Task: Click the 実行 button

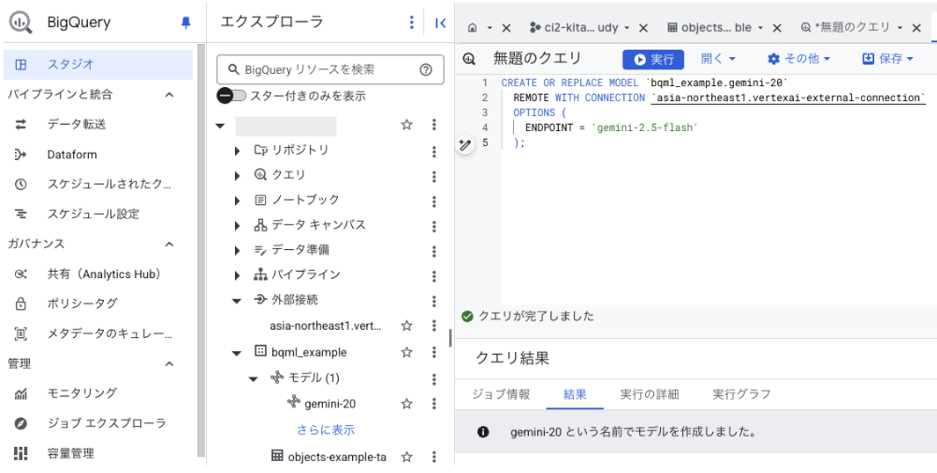Action: click(653, 59)
